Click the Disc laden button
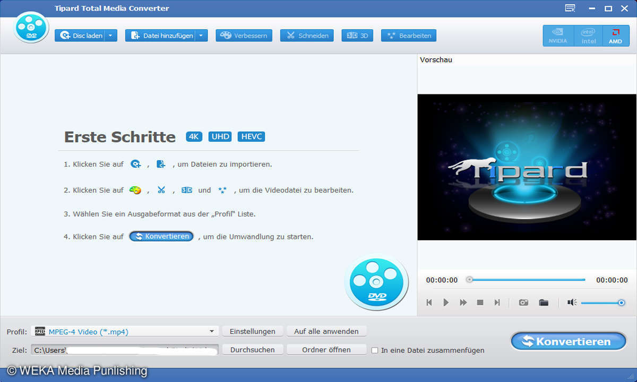 point(80,36)
